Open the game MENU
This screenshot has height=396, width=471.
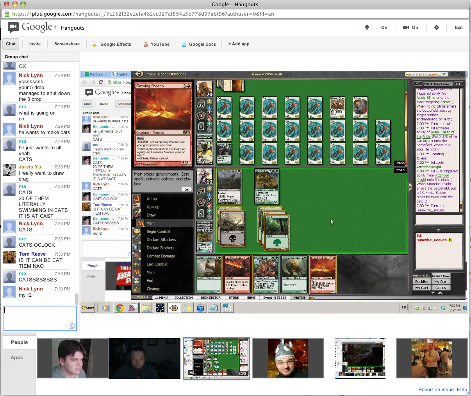coord(161,297)
